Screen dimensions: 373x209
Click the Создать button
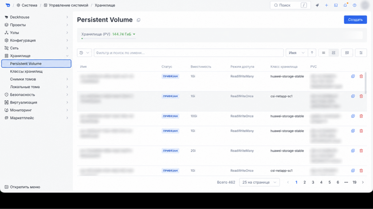pos(356,20)
